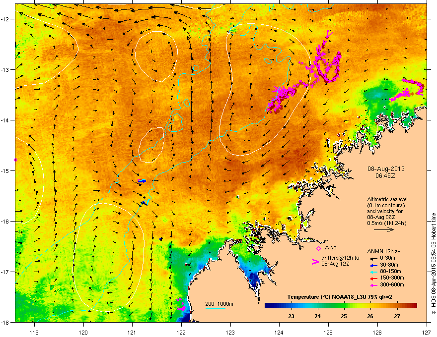437x337 pixels.
Task: Click the small blue mooring marker near 121.6°E, 16.4°S
Action: [x=161, y=239]
